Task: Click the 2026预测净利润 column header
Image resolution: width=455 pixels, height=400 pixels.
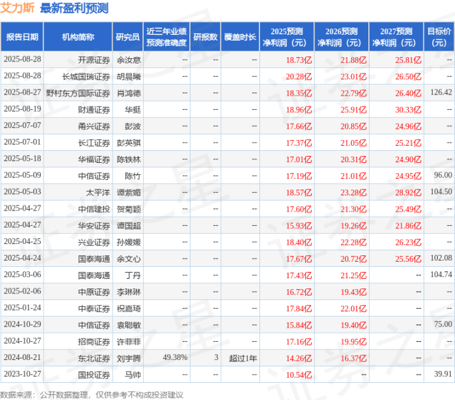Action: (342, 37)
